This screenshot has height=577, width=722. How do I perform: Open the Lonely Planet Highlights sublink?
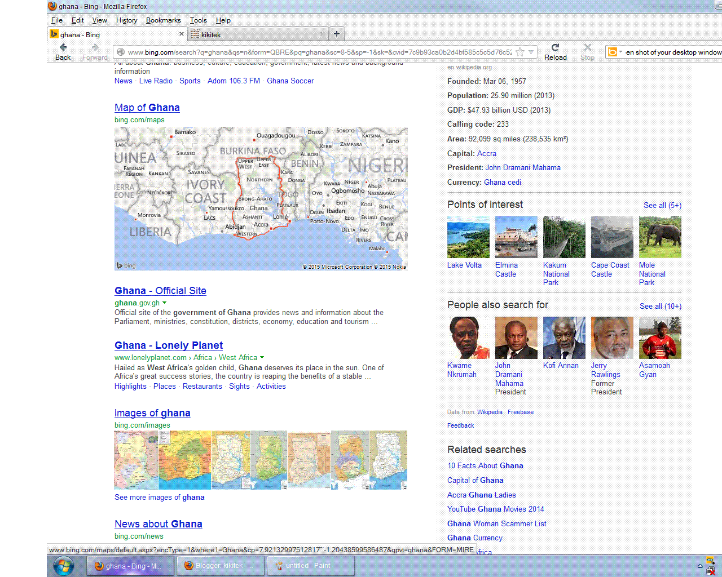click(130, 387)
